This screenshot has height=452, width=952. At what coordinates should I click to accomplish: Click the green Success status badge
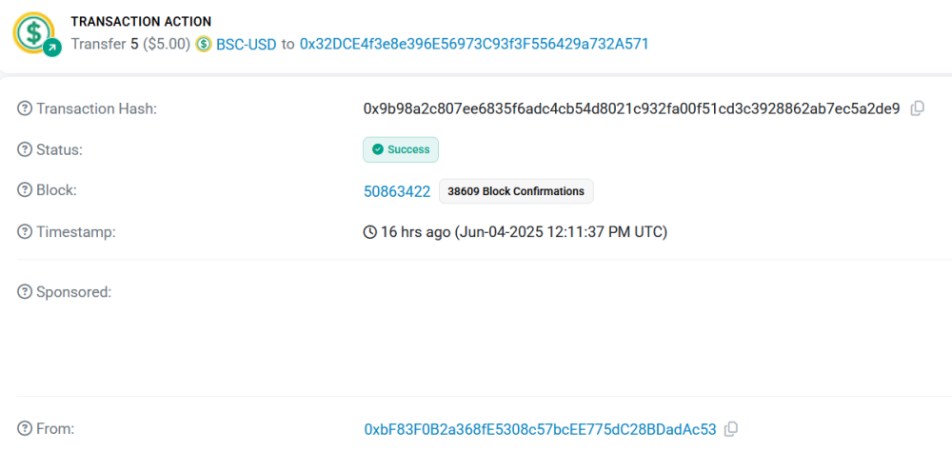pos(401,149)
